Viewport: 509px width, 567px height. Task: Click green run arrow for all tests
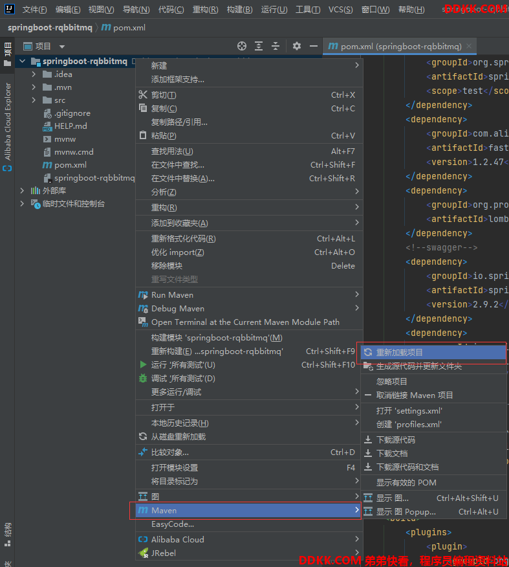tap(143, 364)
